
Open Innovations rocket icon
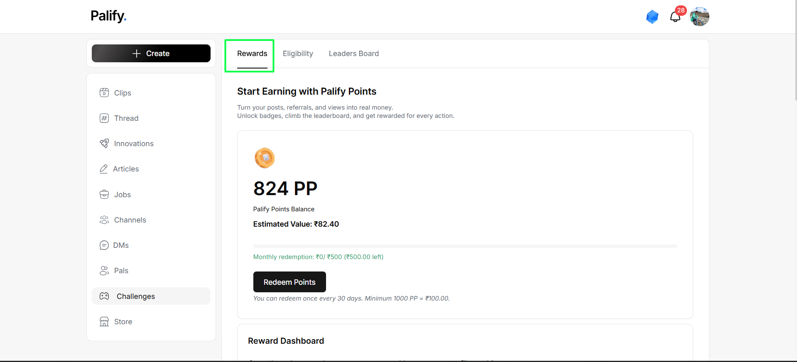[104, 143]
